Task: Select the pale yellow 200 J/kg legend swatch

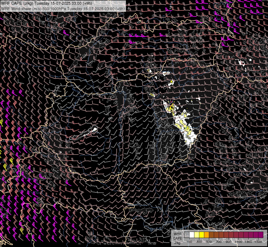Action: (x=197, y=235)
